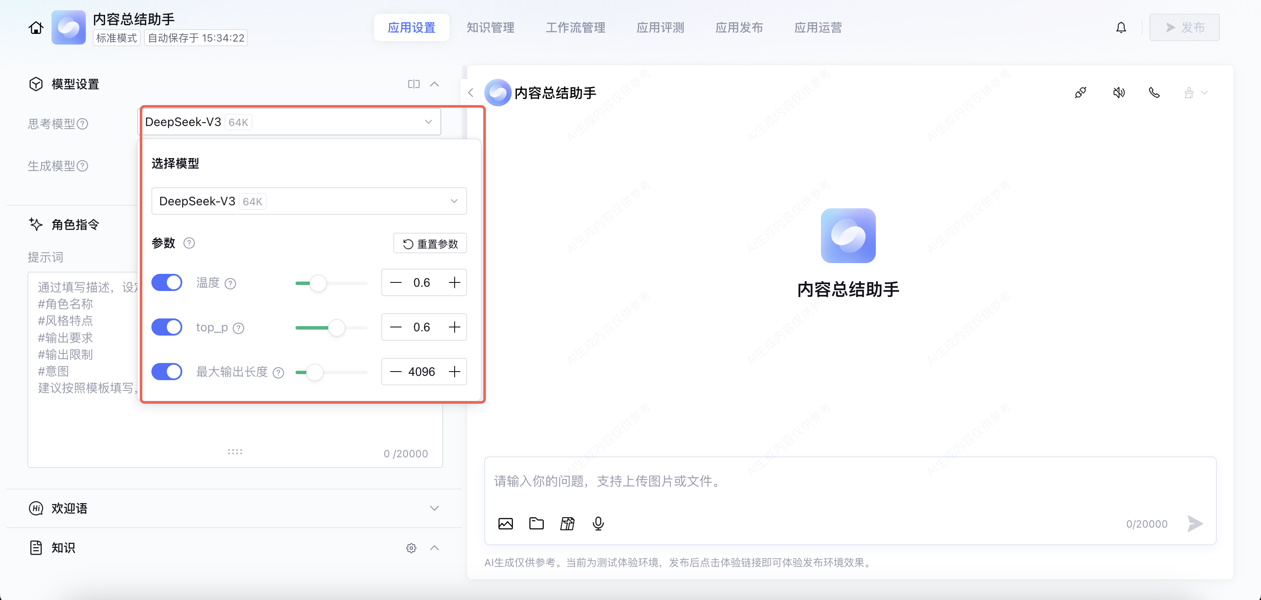Click the folder file upload icon
The width and height of the screenshot is (1261, 600).
[x=537, y=524]
